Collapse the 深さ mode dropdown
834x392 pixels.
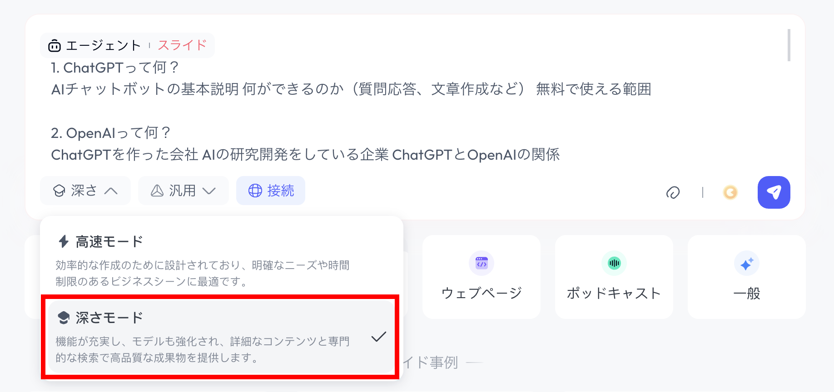[x=85, y=191]
